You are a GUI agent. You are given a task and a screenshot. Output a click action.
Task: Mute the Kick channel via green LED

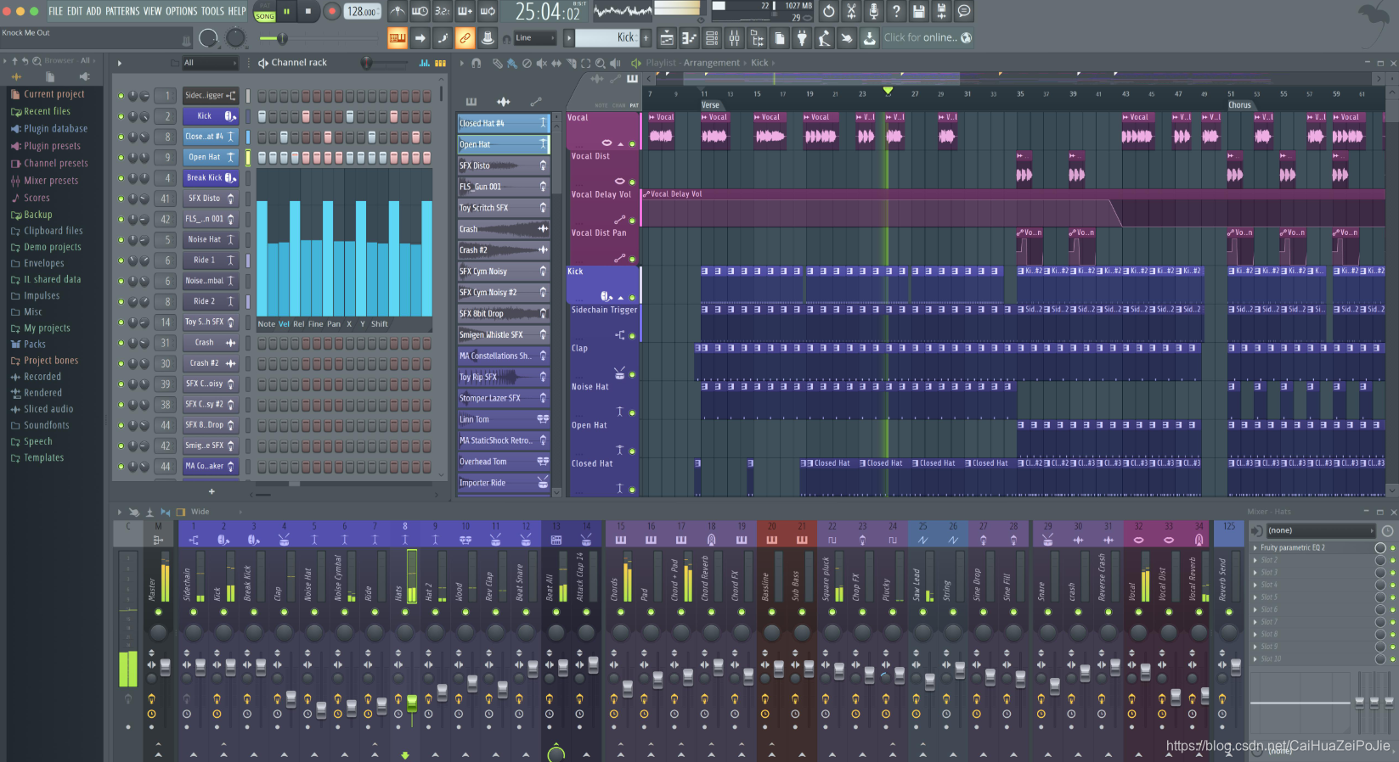click(x=121, y=116)
